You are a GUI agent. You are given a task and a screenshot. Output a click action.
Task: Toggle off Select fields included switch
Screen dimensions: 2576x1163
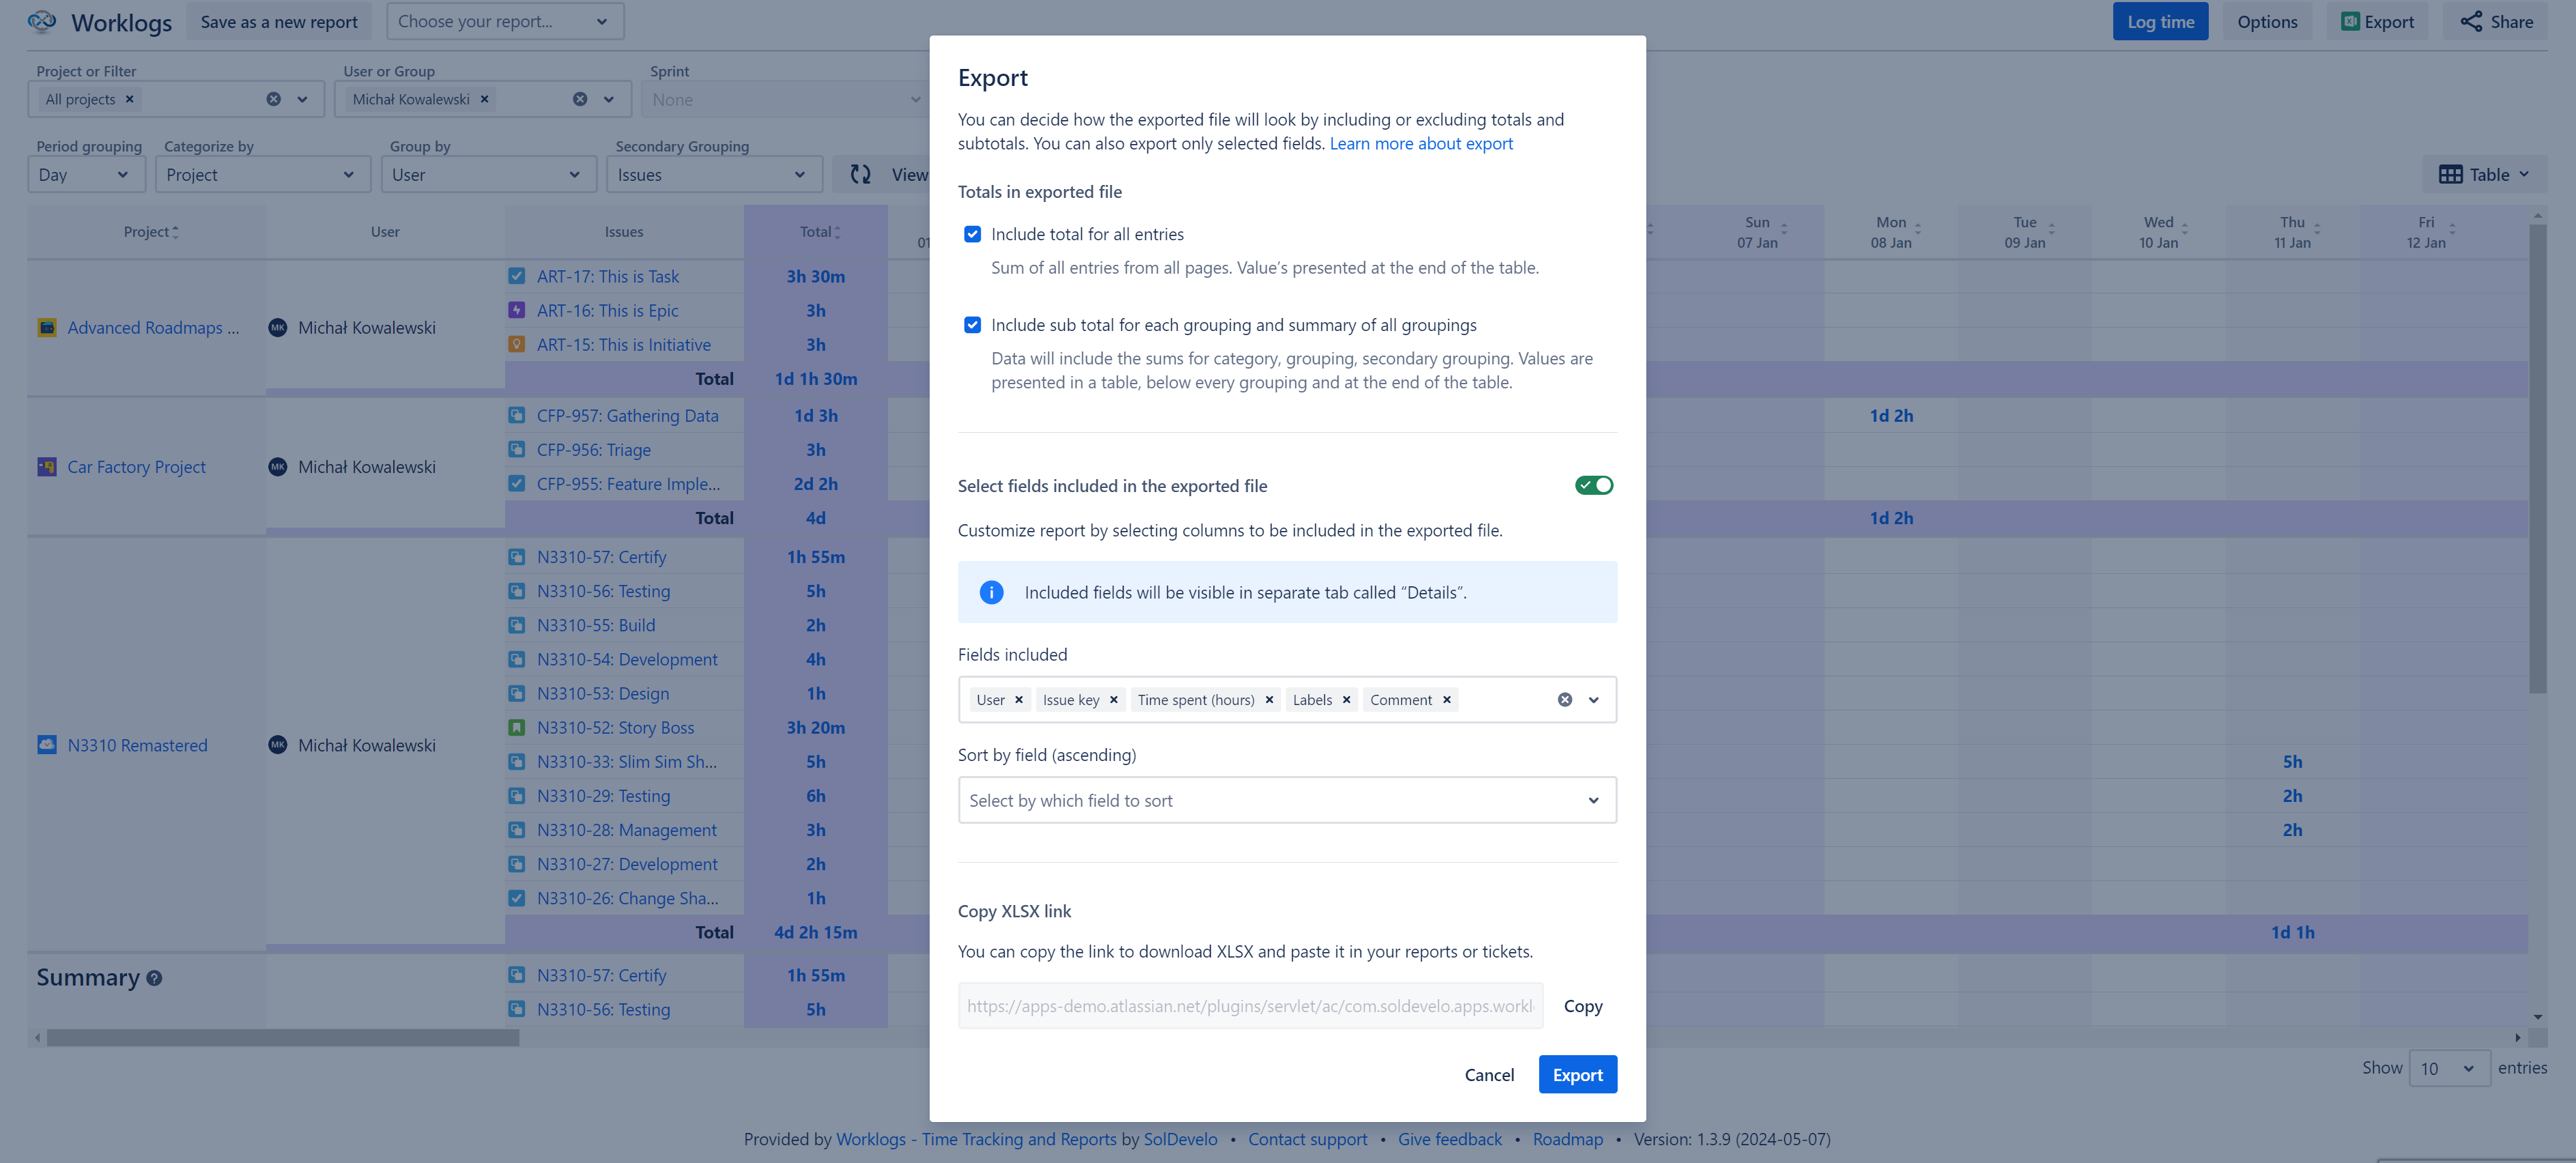coord(1593,485)
